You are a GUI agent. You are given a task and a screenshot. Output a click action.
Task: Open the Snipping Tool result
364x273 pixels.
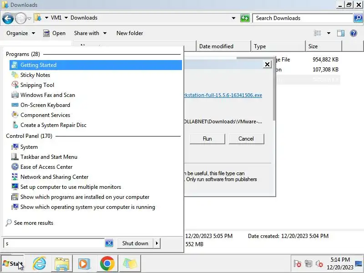37,85
